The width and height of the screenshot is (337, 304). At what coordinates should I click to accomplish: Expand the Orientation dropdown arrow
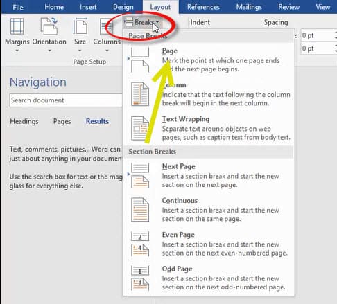[x=49, y=51]
